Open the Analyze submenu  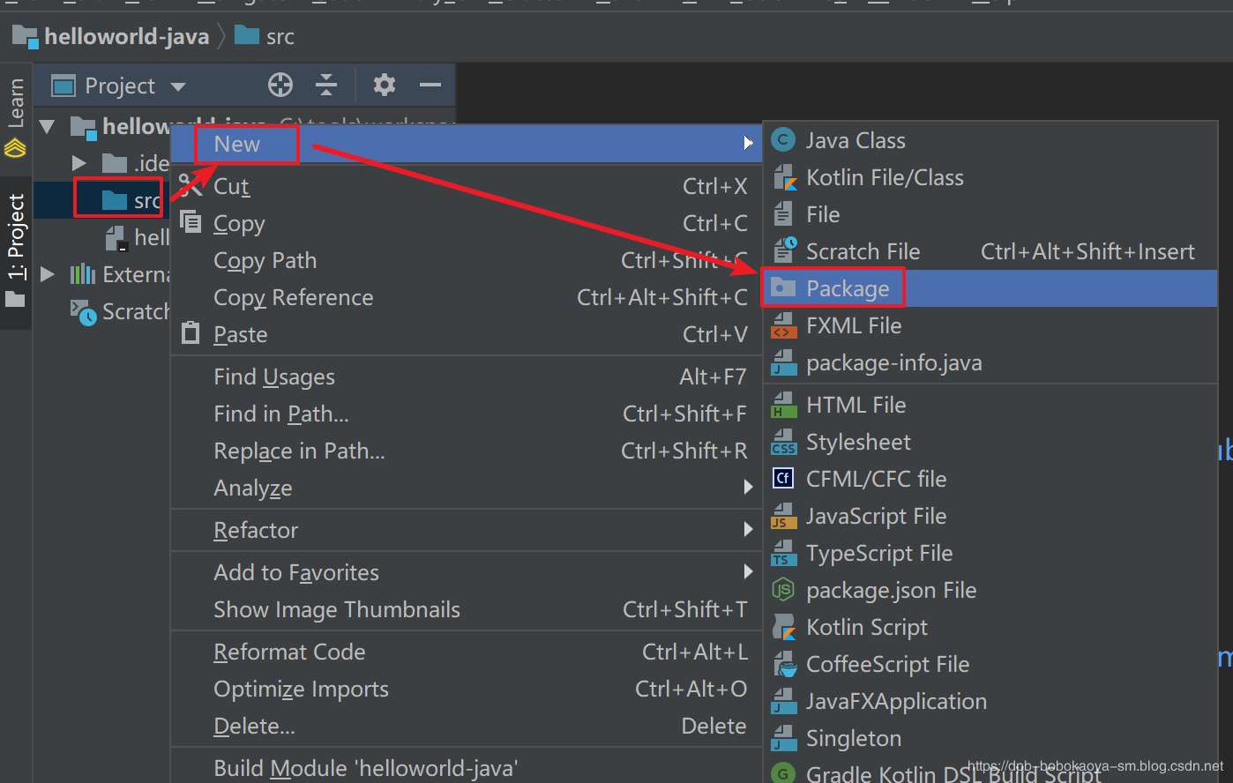[x=466, y=488]
